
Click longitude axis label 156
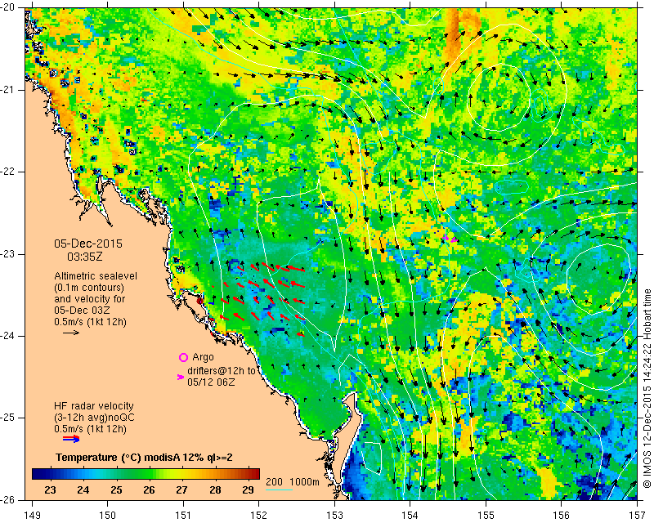(x=562, y=515)
